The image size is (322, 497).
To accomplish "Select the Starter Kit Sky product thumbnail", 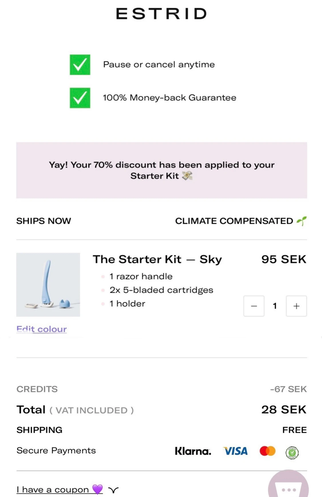I will coord(48,284).
